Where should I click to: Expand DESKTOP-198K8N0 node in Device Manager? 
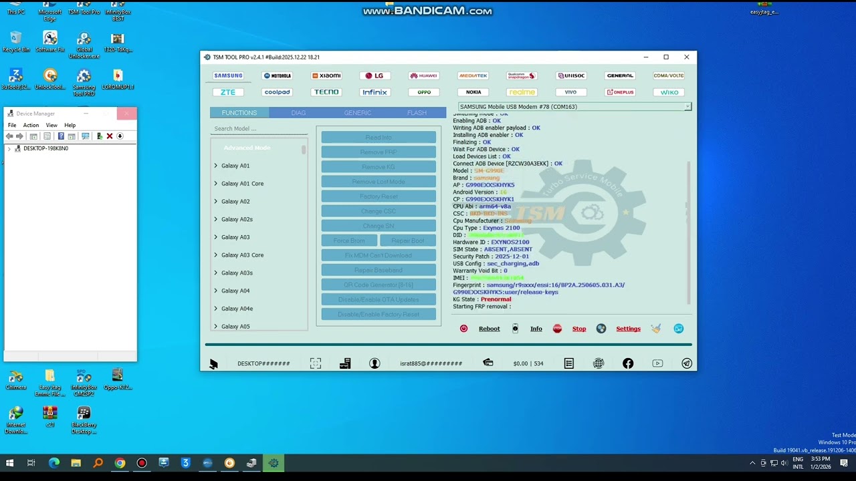coord(9,148)
